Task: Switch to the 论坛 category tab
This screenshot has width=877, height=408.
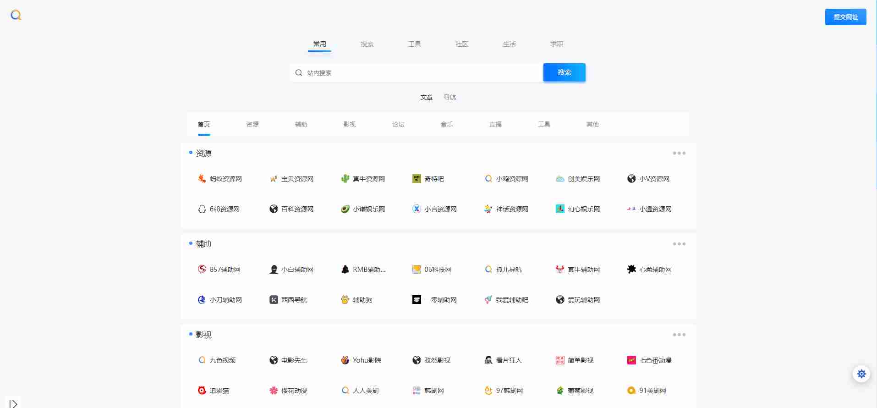Action: coord(398,124)
